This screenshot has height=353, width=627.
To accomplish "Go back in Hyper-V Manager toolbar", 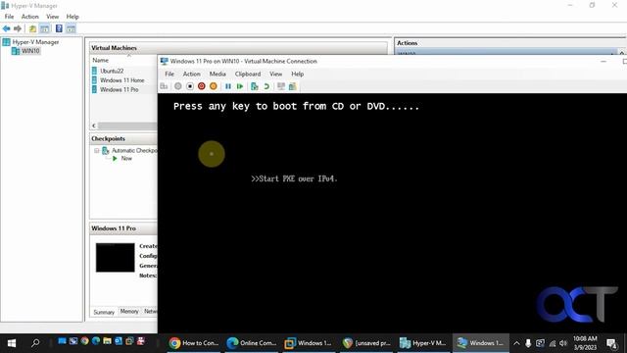I will tap(7, 28).
